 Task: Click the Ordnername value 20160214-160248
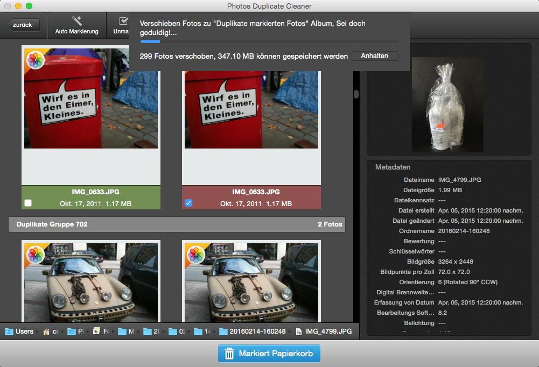(x=464, y=231)
